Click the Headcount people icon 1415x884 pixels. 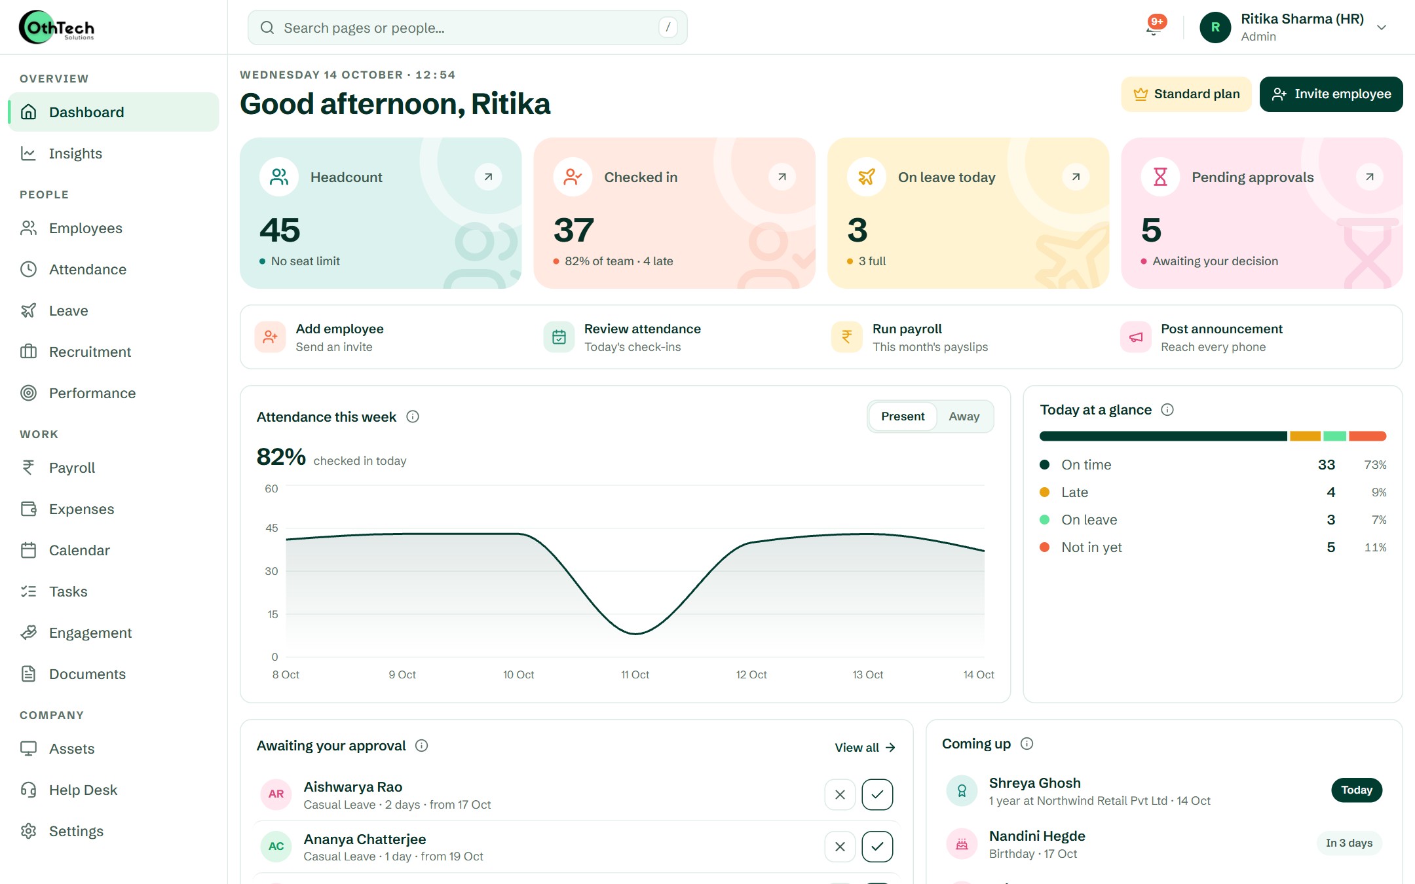[x=279, y=177]
